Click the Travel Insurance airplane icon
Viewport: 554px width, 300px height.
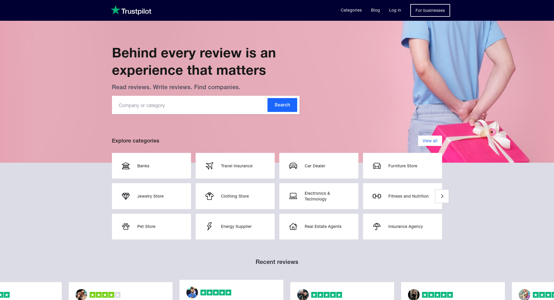[209, 166]
